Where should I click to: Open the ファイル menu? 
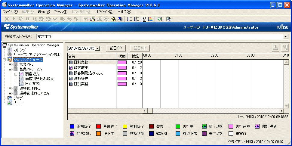pos(10,11)
